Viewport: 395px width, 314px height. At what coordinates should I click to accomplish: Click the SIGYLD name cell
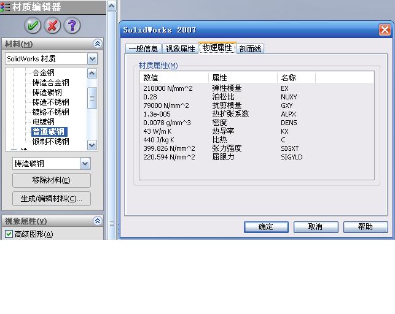coord(291,157)
